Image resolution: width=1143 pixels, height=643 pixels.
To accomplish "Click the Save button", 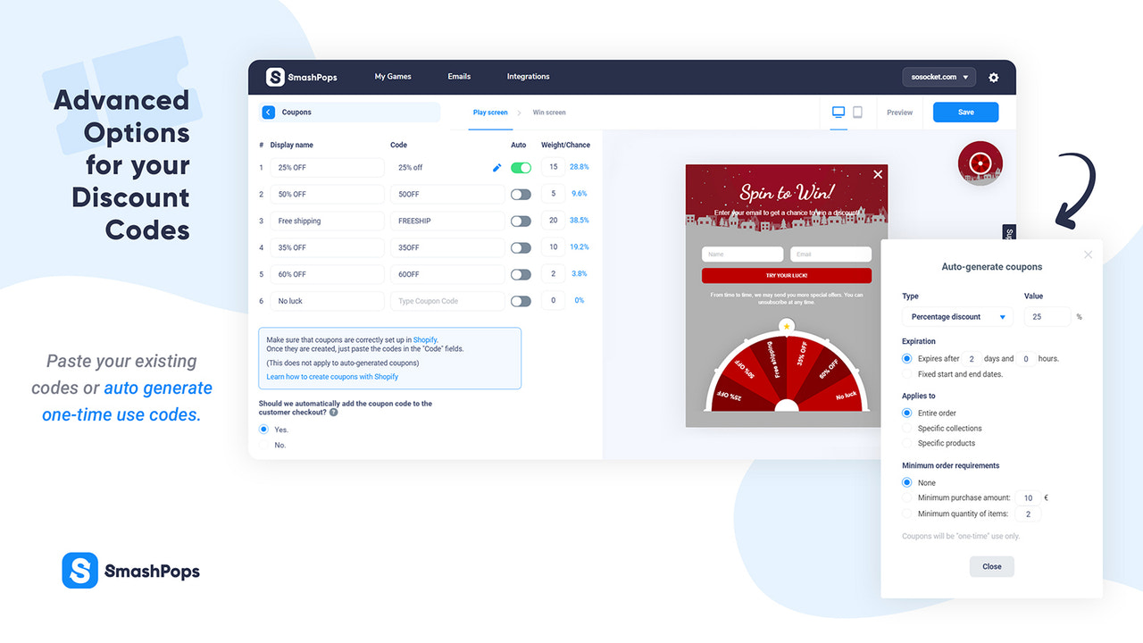I will click(x=965, y=112).
